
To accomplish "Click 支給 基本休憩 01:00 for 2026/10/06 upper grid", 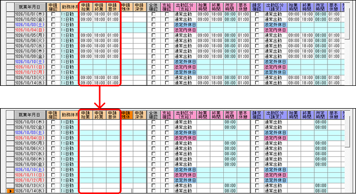I will (244, 41).
